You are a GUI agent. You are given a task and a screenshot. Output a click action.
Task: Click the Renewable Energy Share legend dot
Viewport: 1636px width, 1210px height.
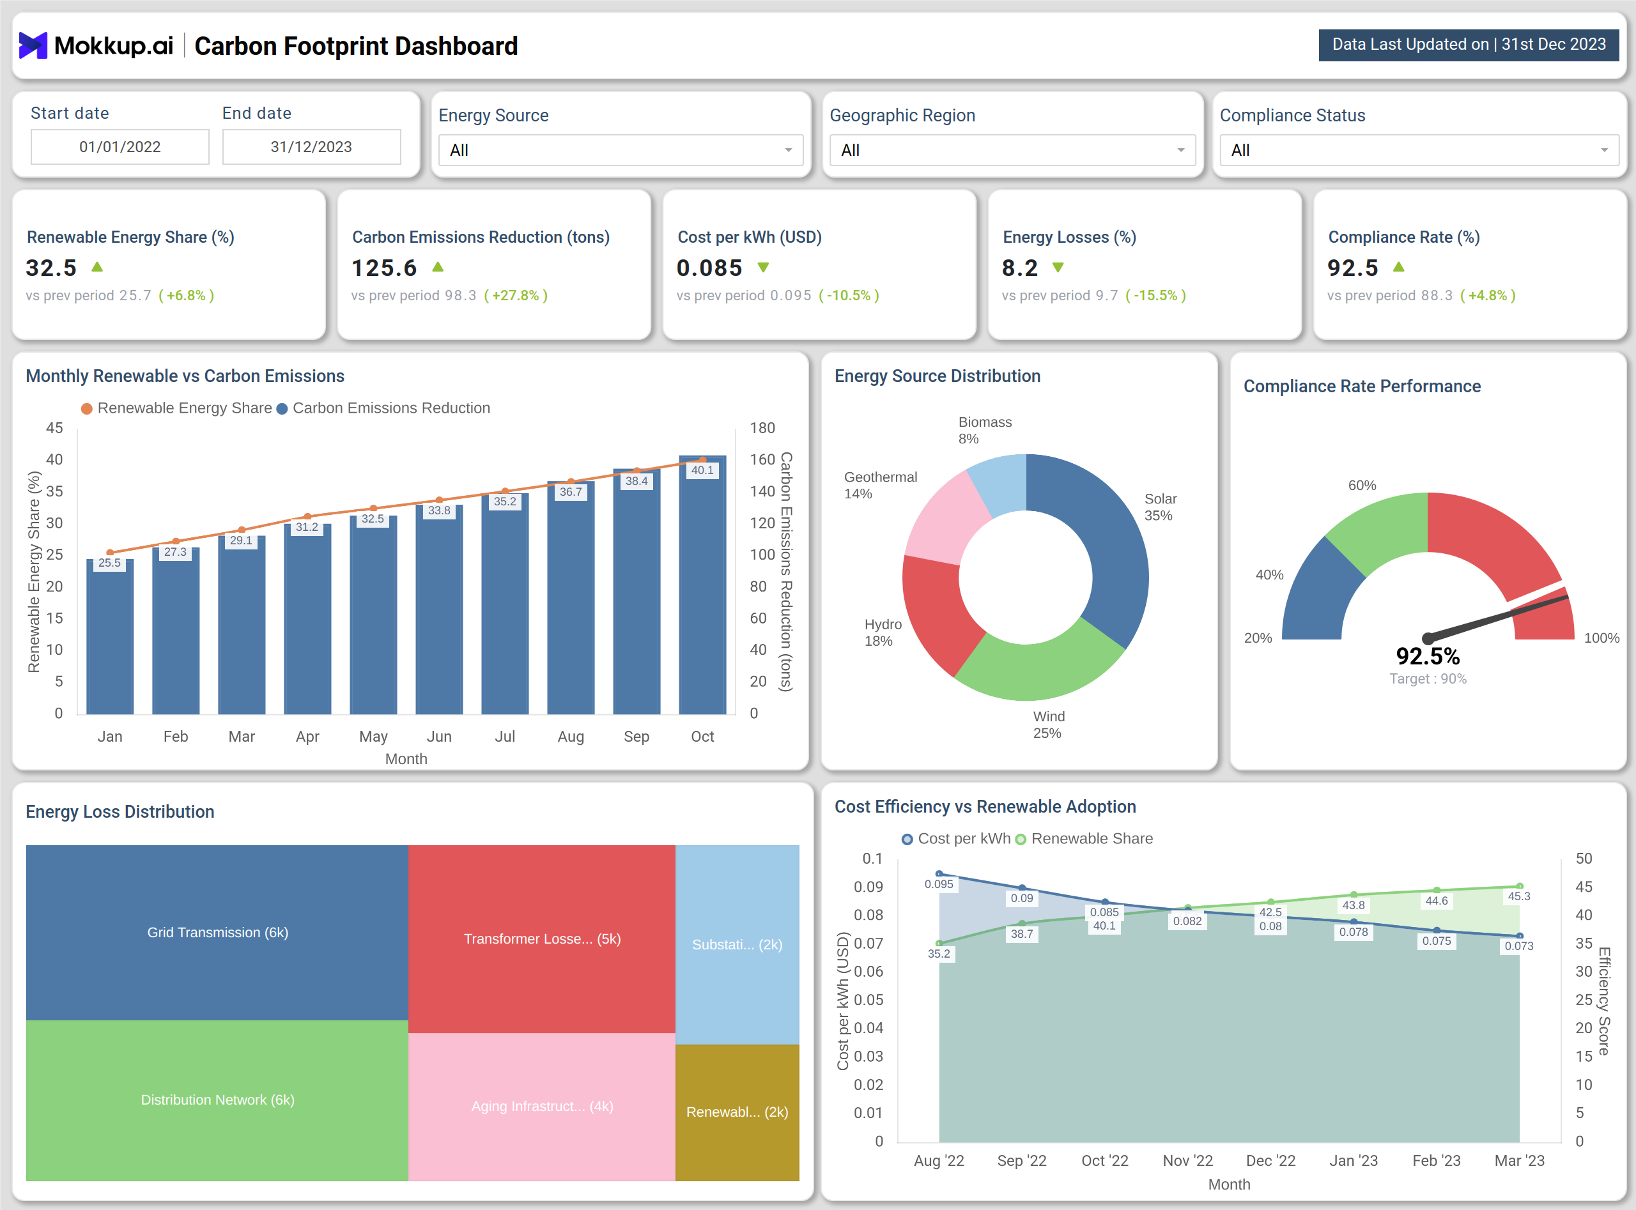click(86, 409)
